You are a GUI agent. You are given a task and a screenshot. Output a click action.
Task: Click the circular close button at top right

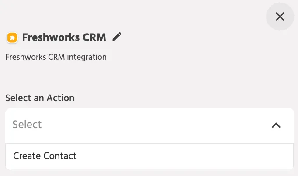tap(280, 17)
